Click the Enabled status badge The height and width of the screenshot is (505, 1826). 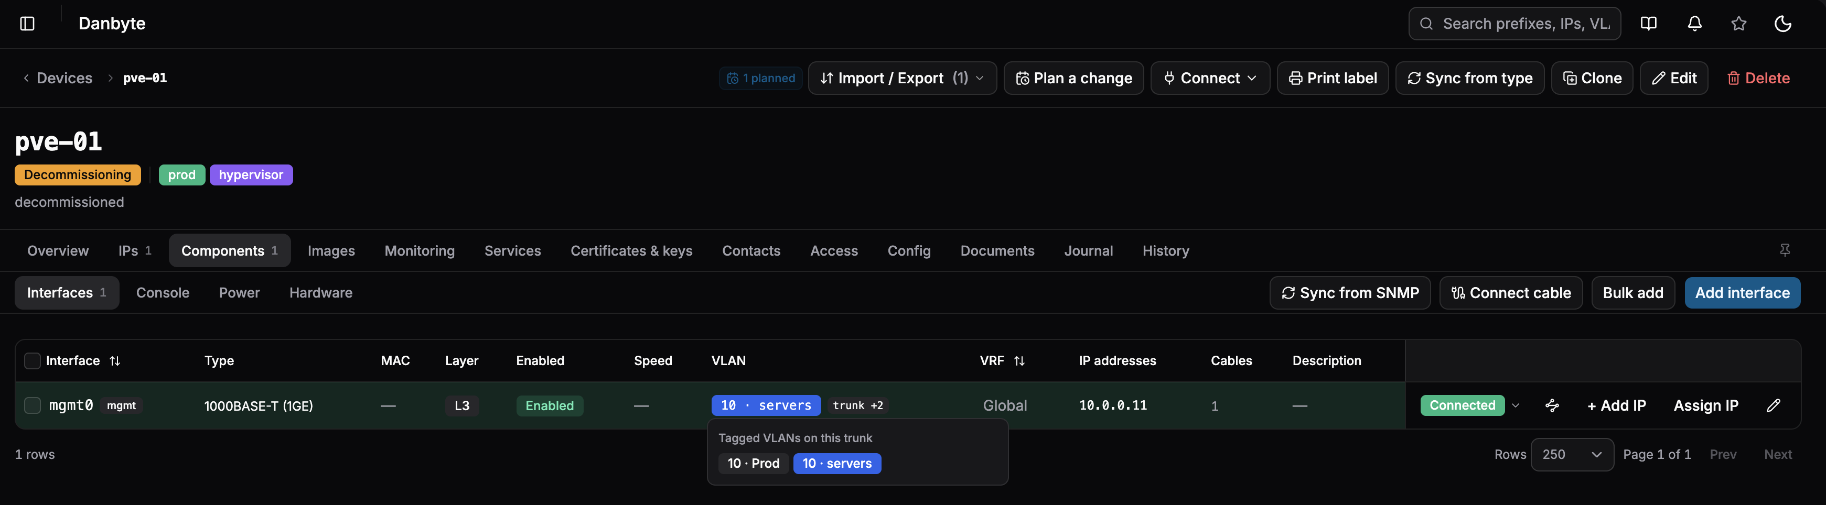(x=550, y=405)
